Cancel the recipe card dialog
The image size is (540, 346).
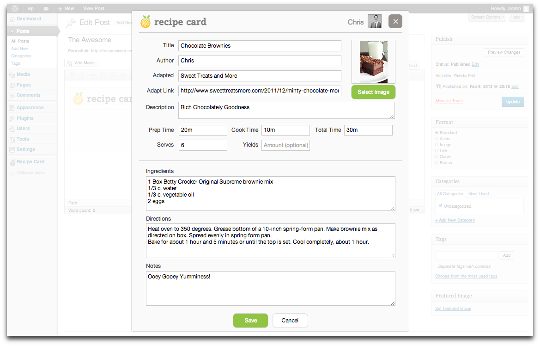tap(290, 321)
